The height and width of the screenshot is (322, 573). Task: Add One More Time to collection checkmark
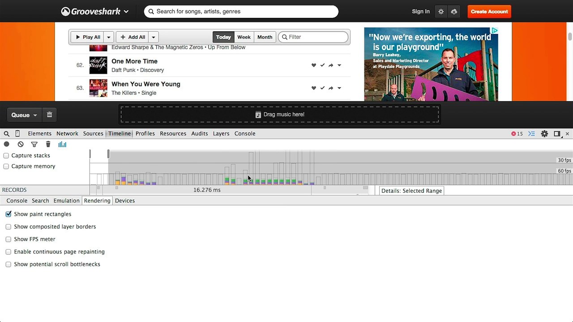coord(322,65)
